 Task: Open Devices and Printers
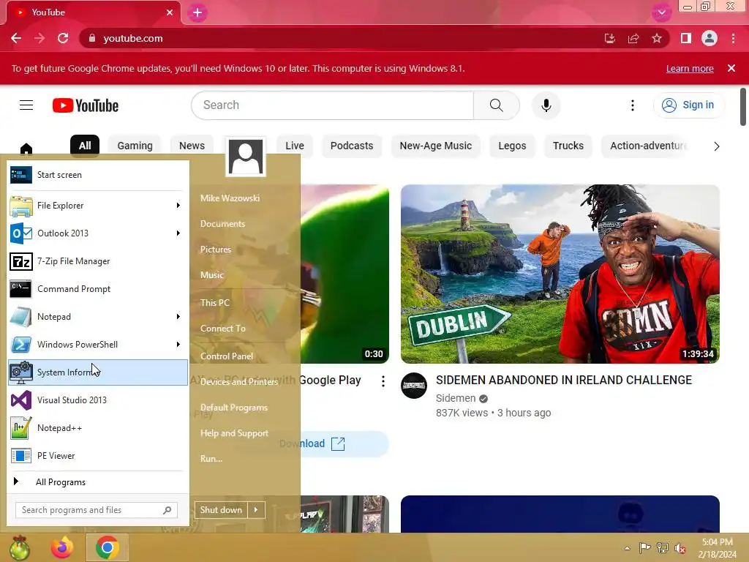239,382
